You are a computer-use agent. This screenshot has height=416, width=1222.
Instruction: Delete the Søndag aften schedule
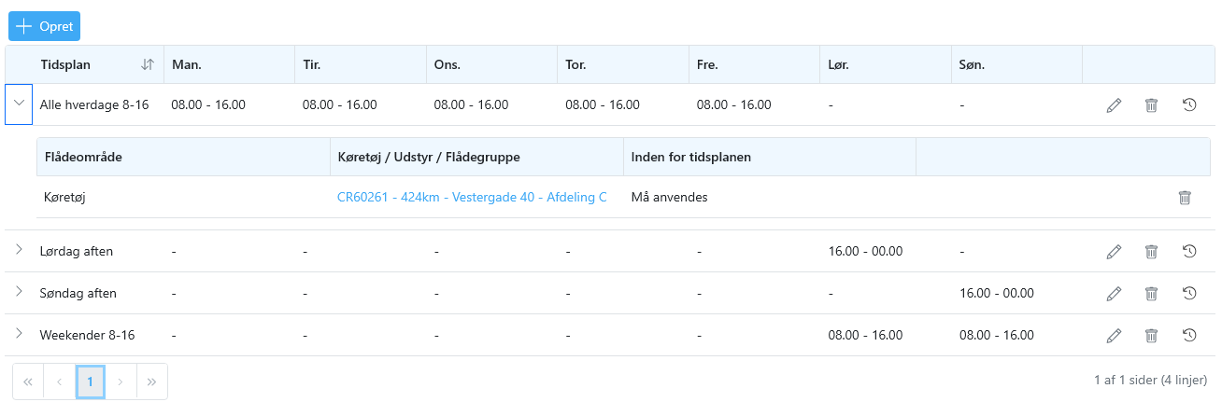(x=1151, y=293)
